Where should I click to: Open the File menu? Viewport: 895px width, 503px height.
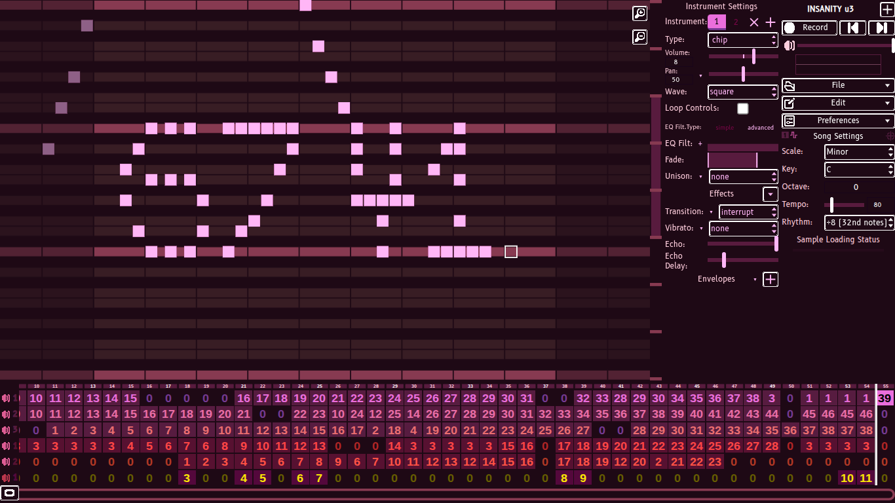(x=837, y=85)
